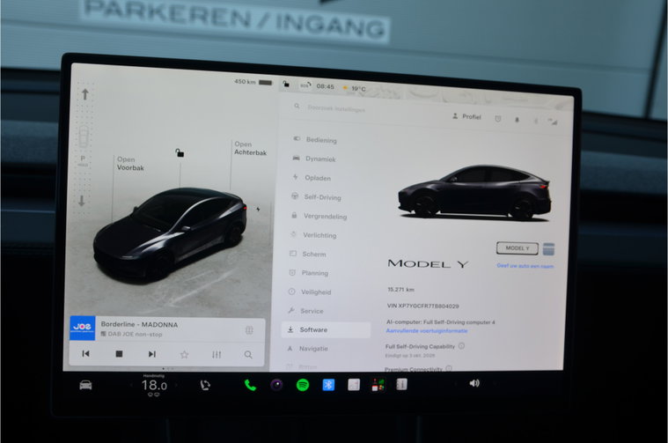The image size is (668, 443).
Task: Click the LTE signal strength icon
Action: coord(553,122)
